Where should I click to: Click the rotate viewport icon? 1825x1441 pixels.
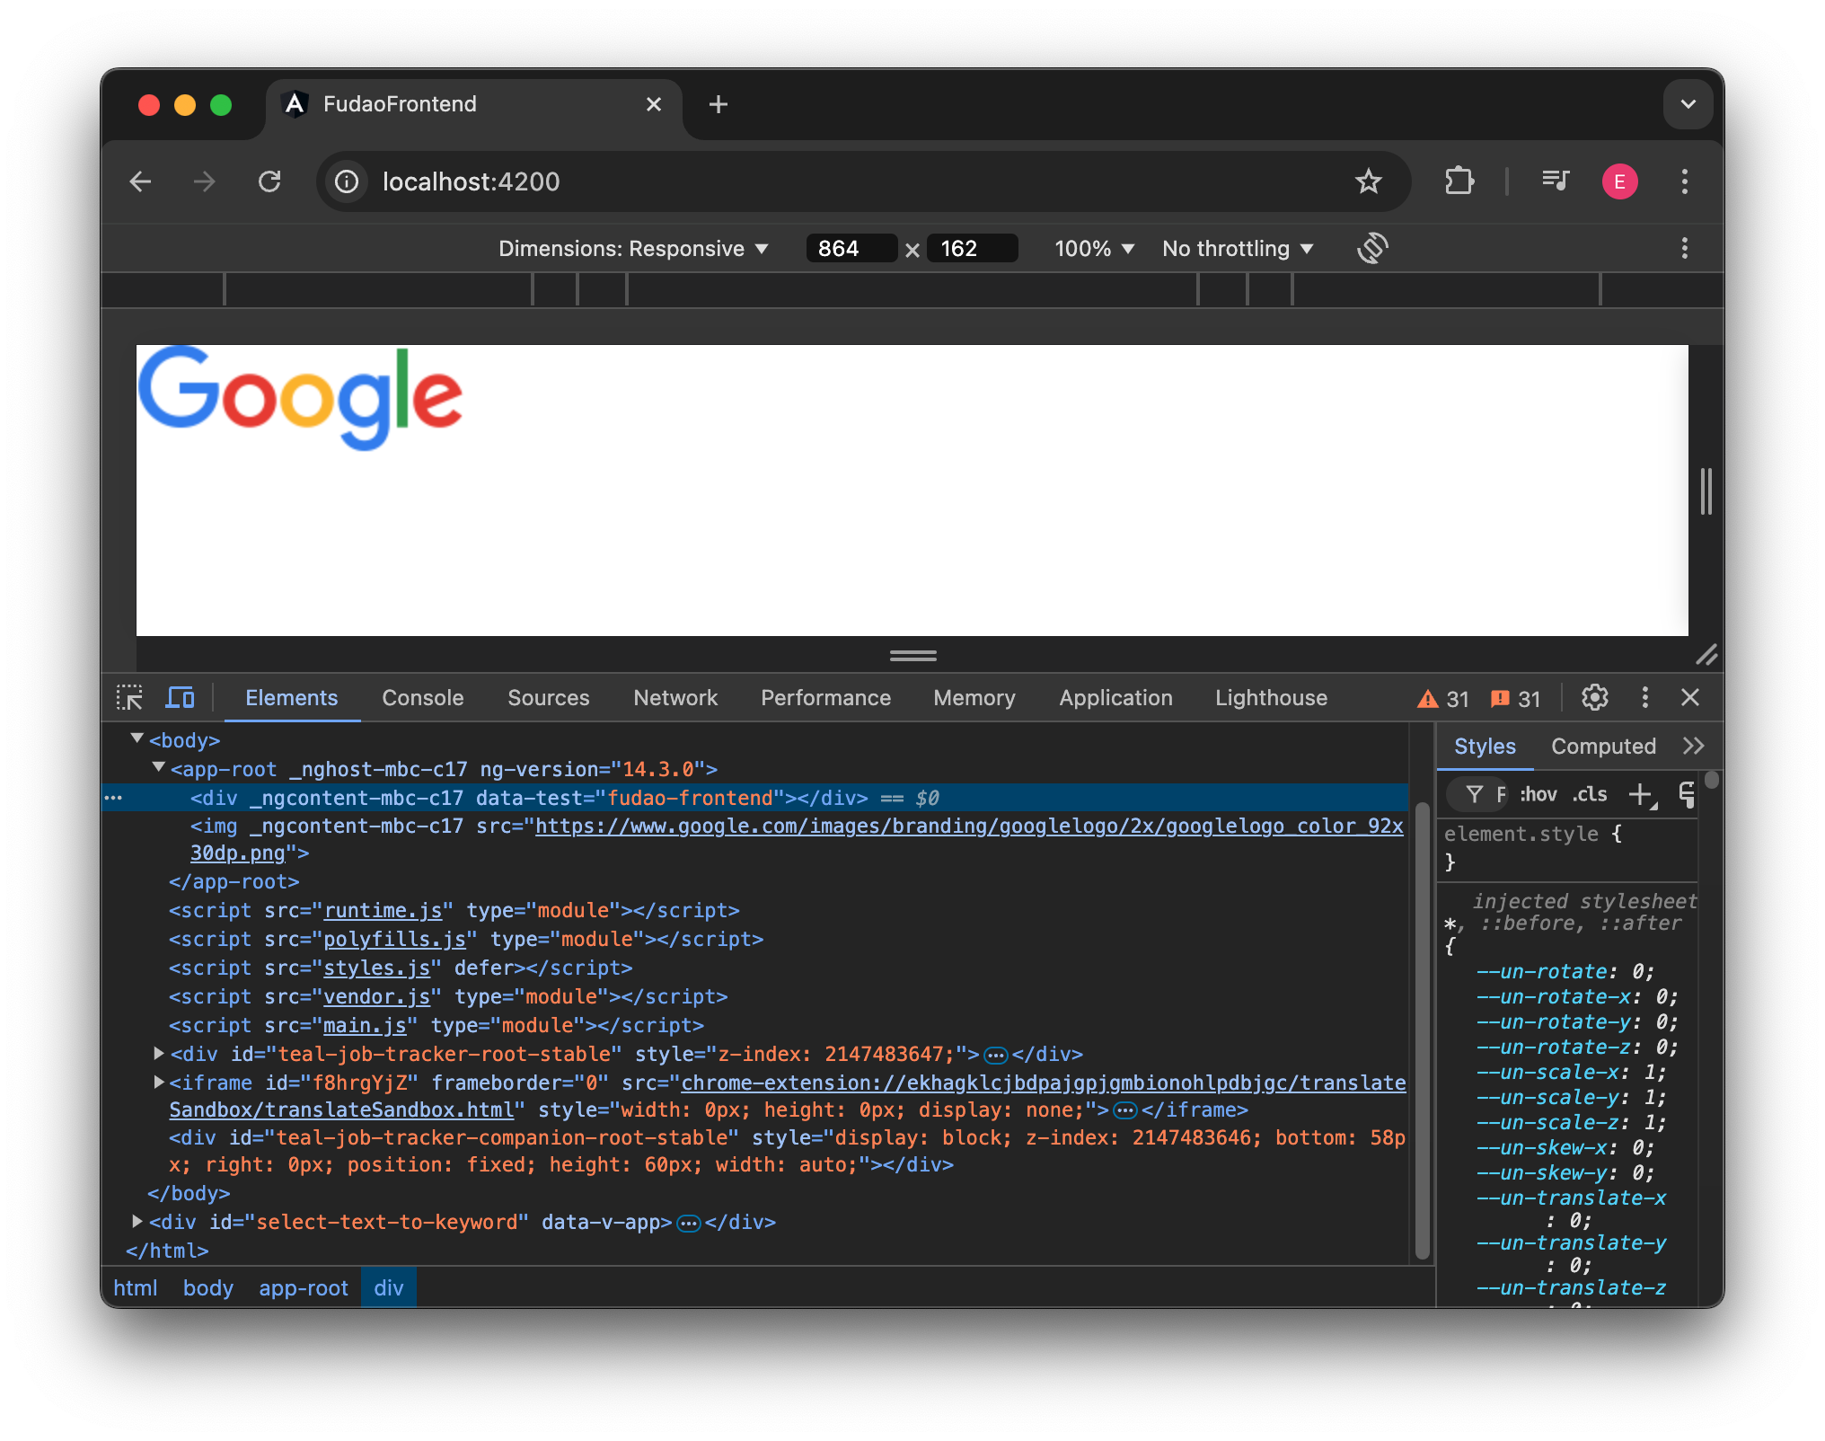1372,248
